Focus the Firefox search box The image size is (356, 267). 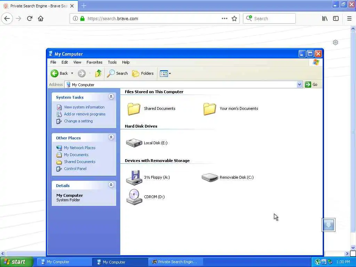[x=269, y=18]
